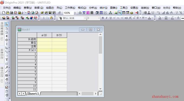Image resolution: width=184 pixels, height=101 pixels.
Task: Select the Sheet1 worksheet tab
Action: pos(33,94)
